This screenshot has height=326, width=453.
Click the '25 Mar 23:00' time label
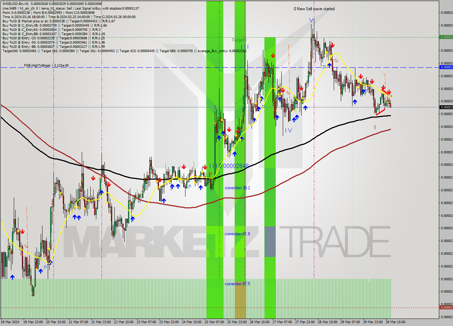pyautogui.click(x=237, y=322)
